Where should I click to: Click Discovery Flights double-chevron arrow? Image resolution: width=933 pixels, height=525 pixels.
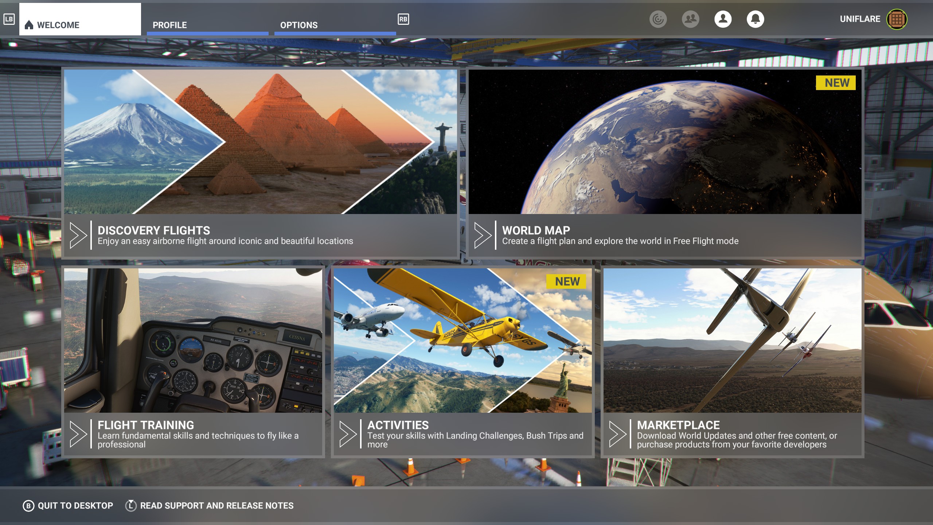[78, 236]
